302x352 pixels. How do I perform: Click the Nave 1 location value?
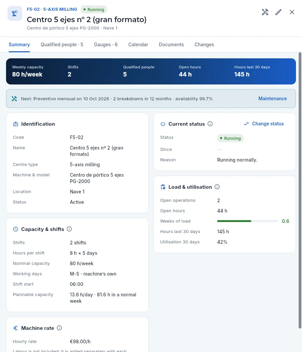(77, 192)
